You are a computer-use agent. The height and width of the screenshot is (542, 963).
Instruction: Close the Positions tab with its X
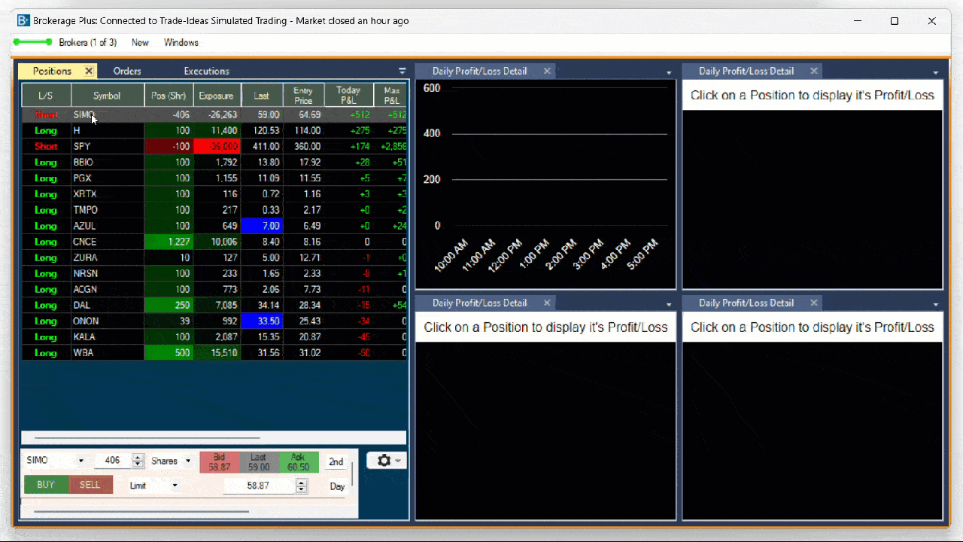click(89, 71)
